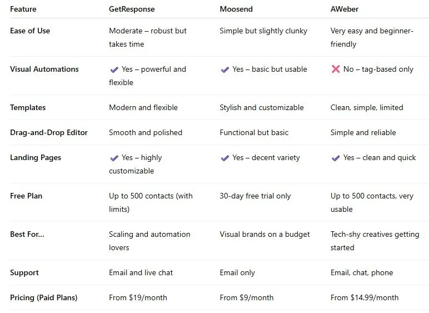Click the "Pricing (Paid Plans)" row label
The image size is (429, 313).
[x=44, y=298]
